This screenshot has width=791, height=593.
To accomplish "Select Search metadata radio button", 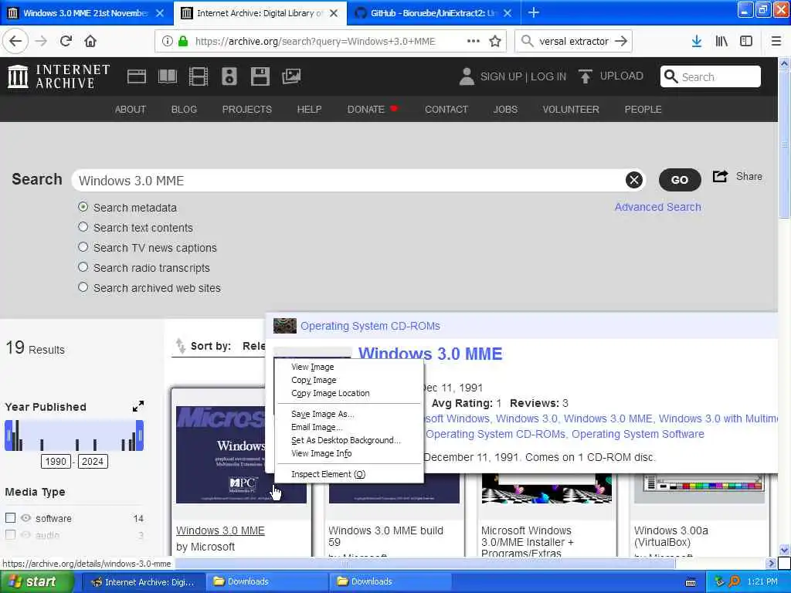I will pyautogui.click(x=83, y=207).
